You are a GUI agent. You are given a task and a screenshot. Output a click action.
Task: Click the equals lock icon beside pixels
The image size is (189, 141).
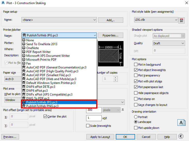click(123, 109)
